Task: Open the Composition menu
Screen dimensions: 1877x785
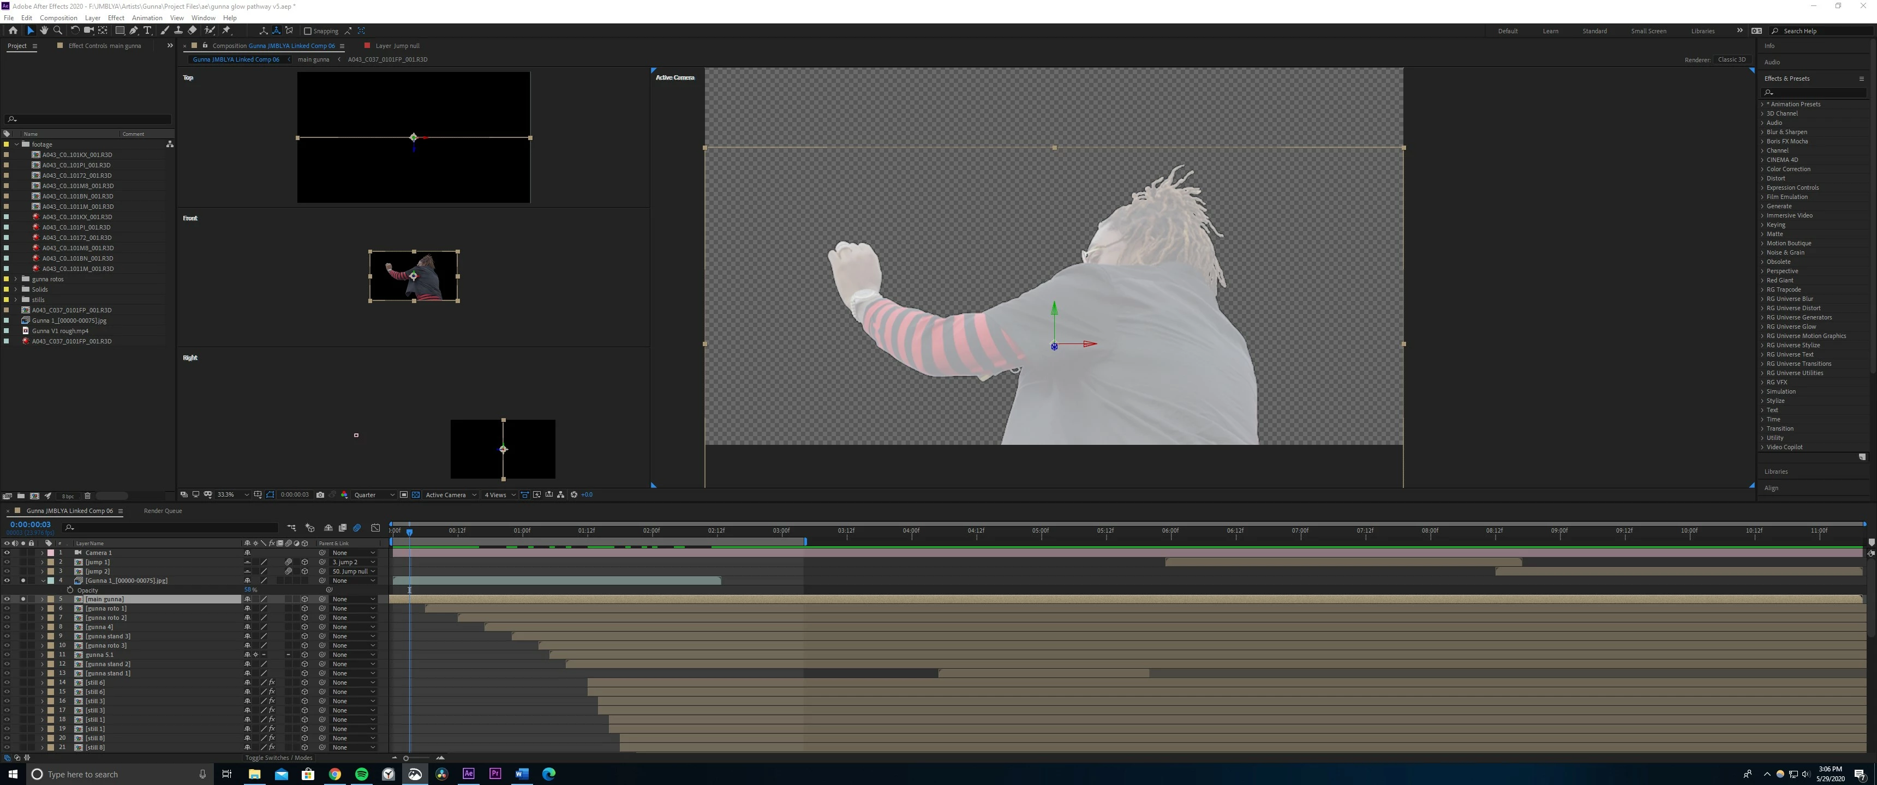Action: (x=58, y=17)
